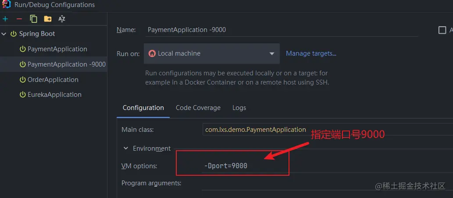
Task: Click the Spring Boot power icon
Action: [14, 34]
